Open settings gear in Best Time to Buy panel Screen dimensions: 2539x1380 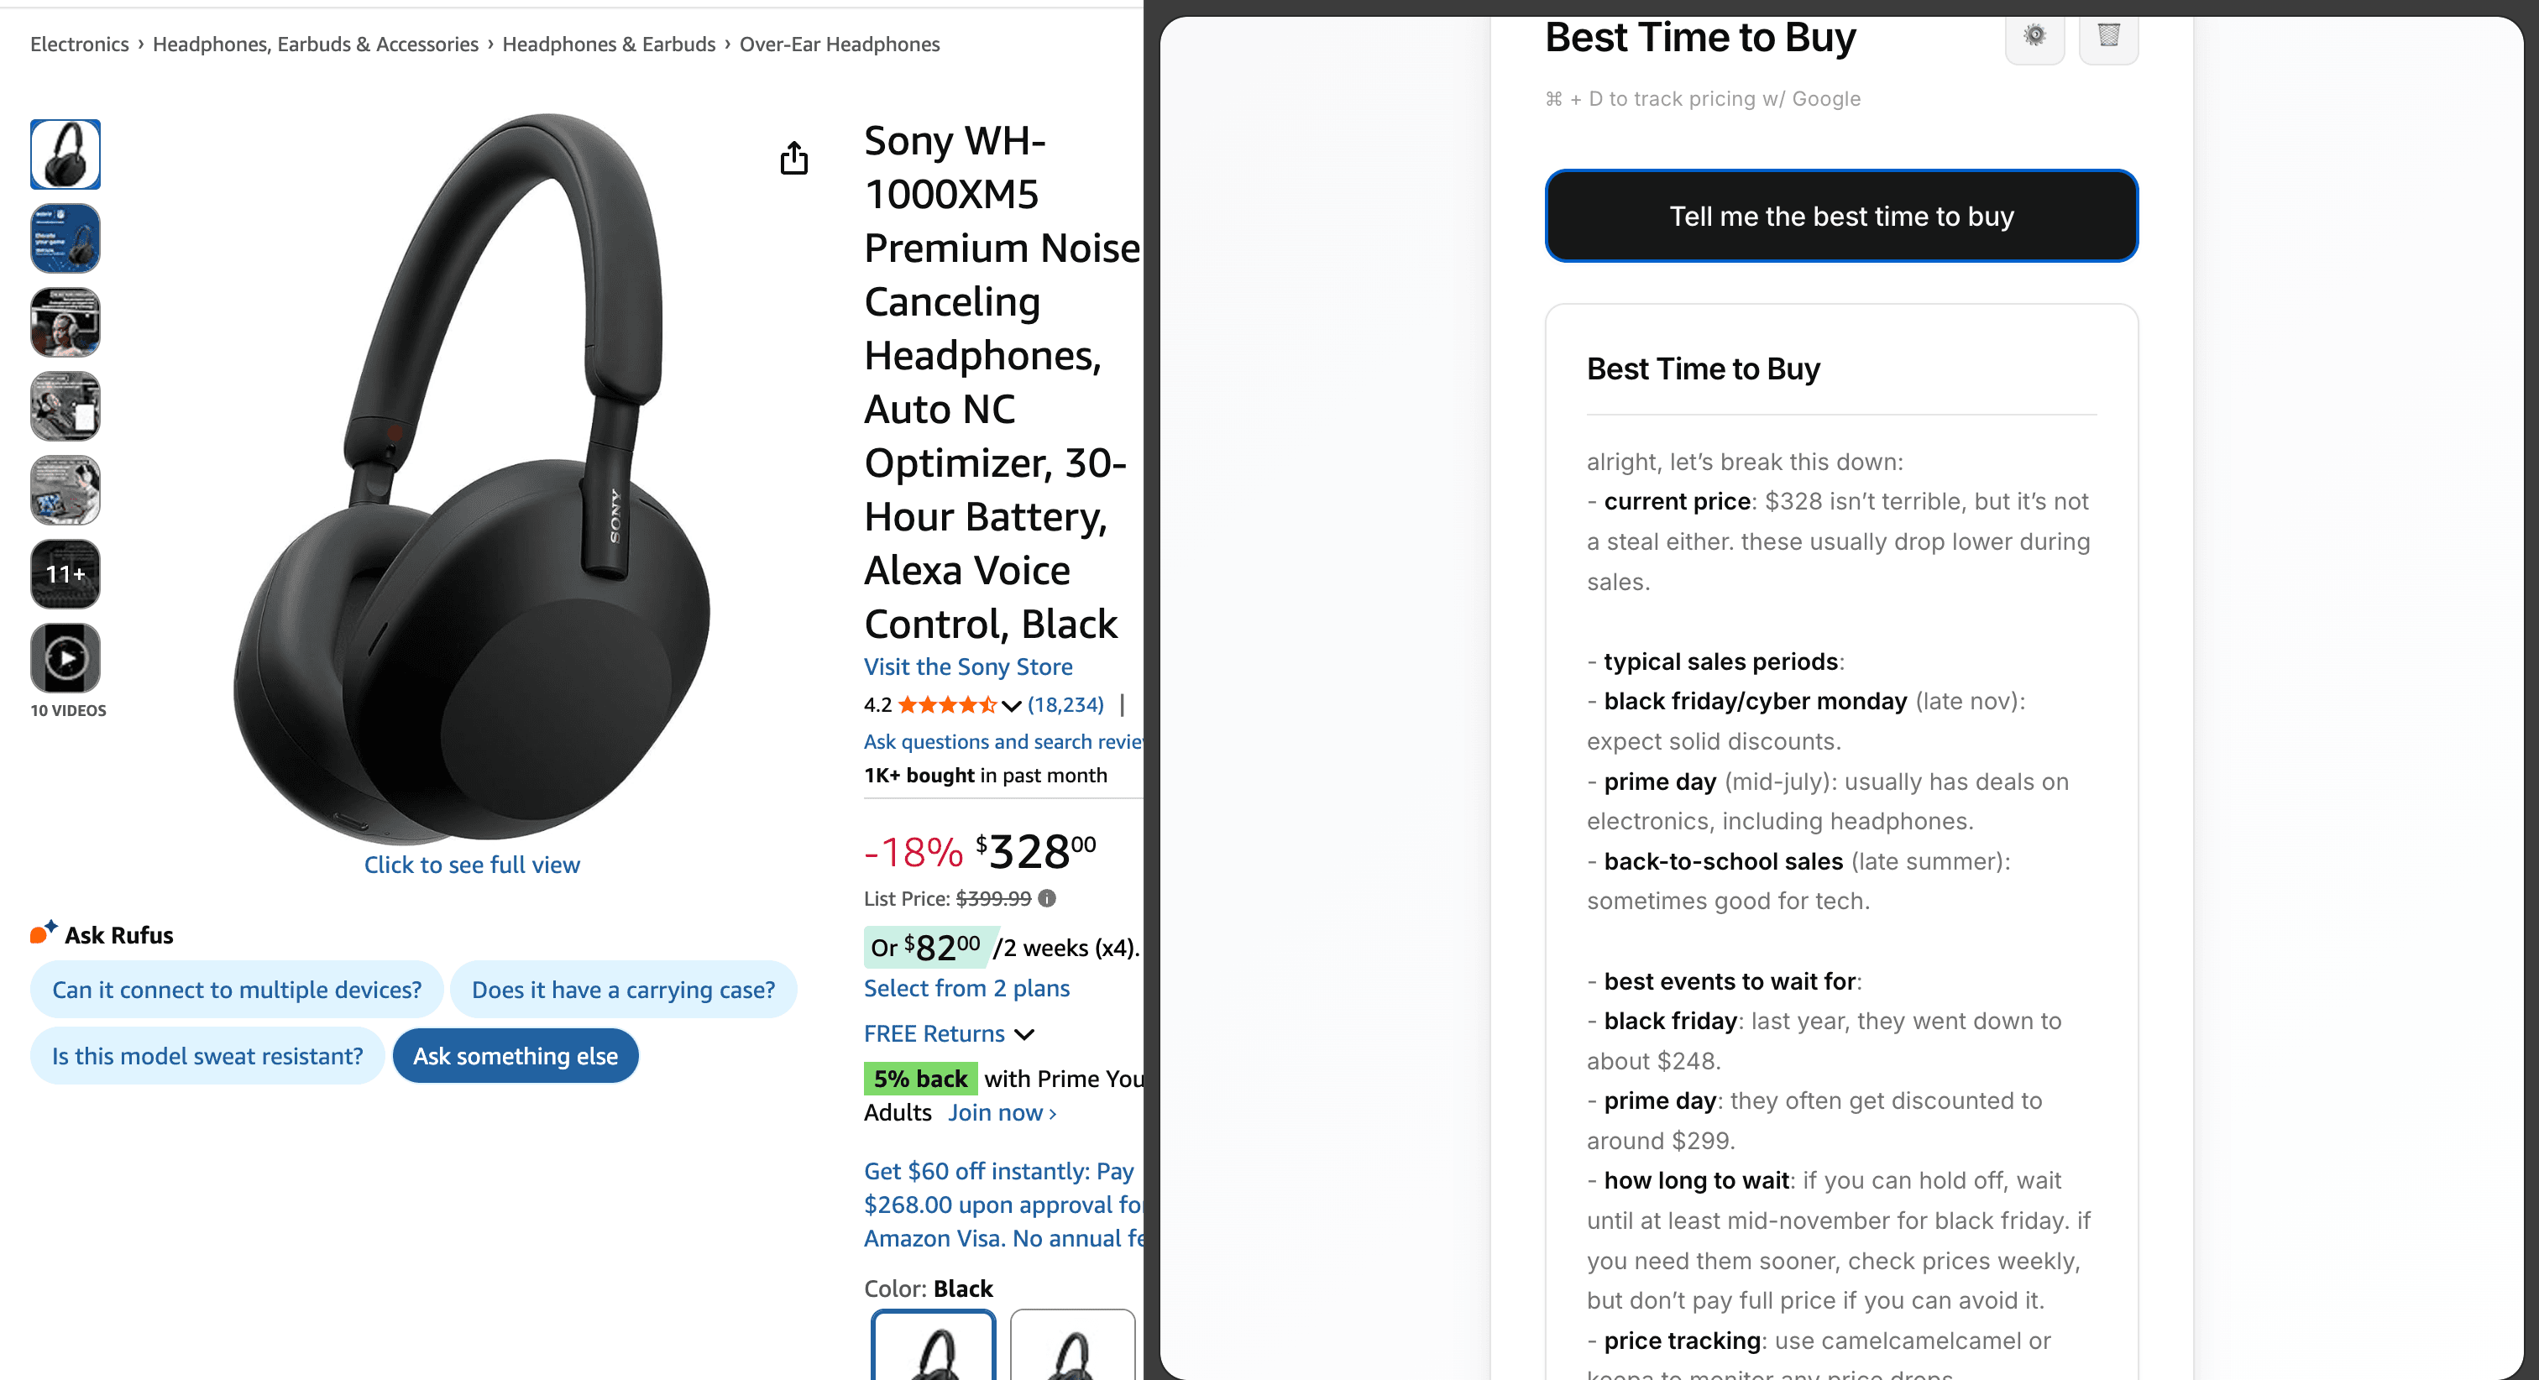coord(2034,38)
